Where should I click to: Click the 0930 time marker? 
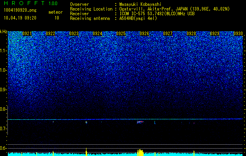click(x=238, y=34)
